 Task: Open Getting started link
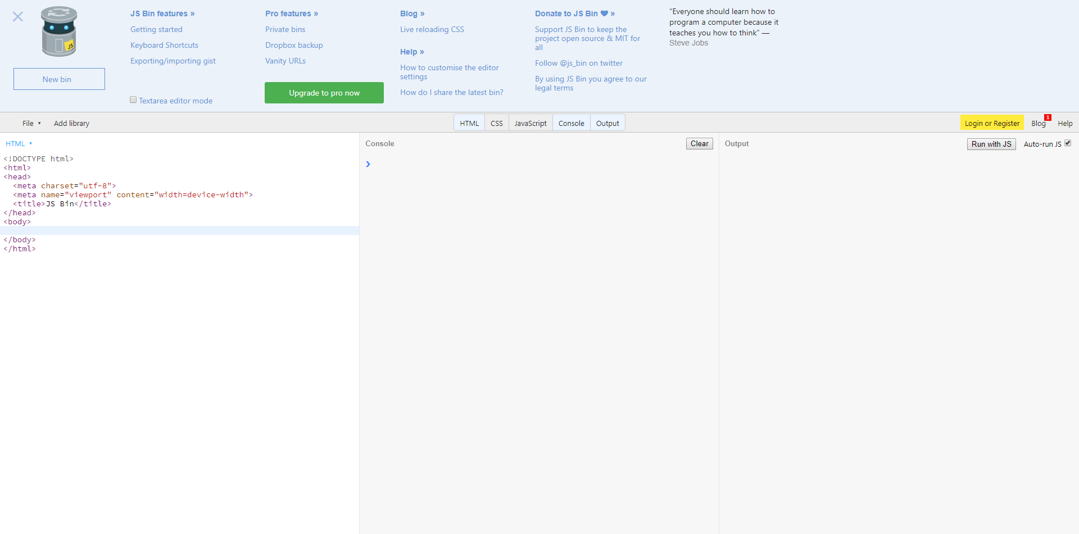pos(156,29)
